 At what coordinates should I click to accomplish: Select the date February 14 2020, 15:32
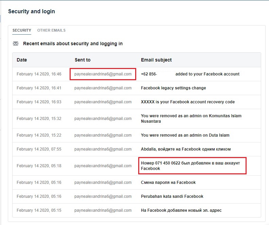pyautogui.click(x=39, y=119)
